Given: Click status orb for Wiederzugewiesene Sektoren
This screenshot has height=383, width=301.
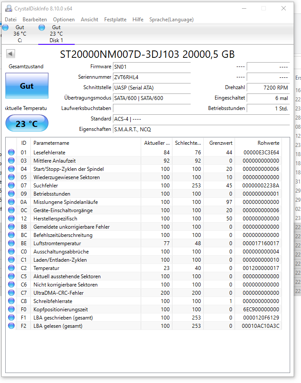Looking at the screenshot, I should coord(11,177).
